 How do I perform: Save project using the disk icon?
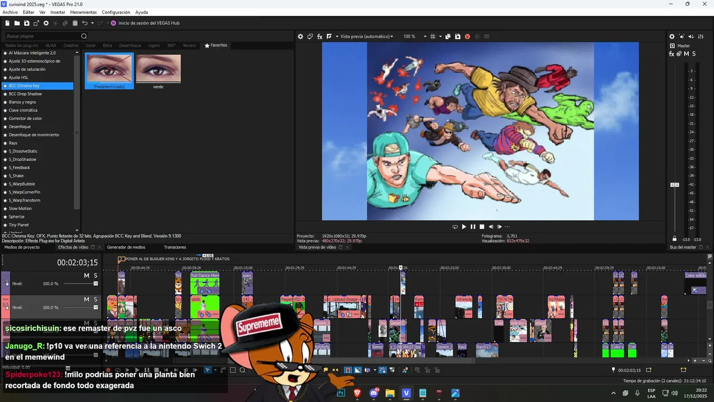(x=26, y=23)
